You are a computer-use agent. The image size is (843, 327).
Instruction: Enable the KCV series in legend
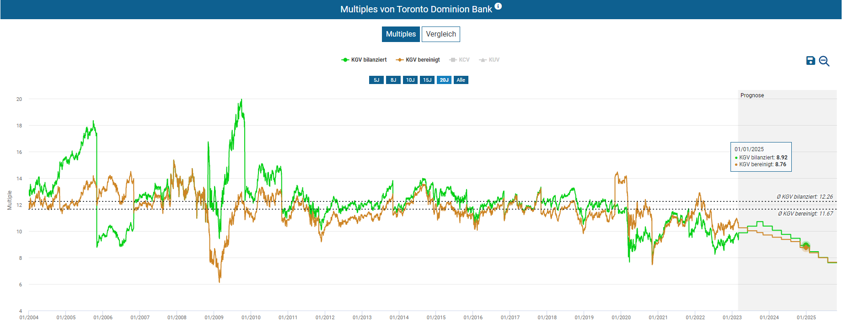460,60
